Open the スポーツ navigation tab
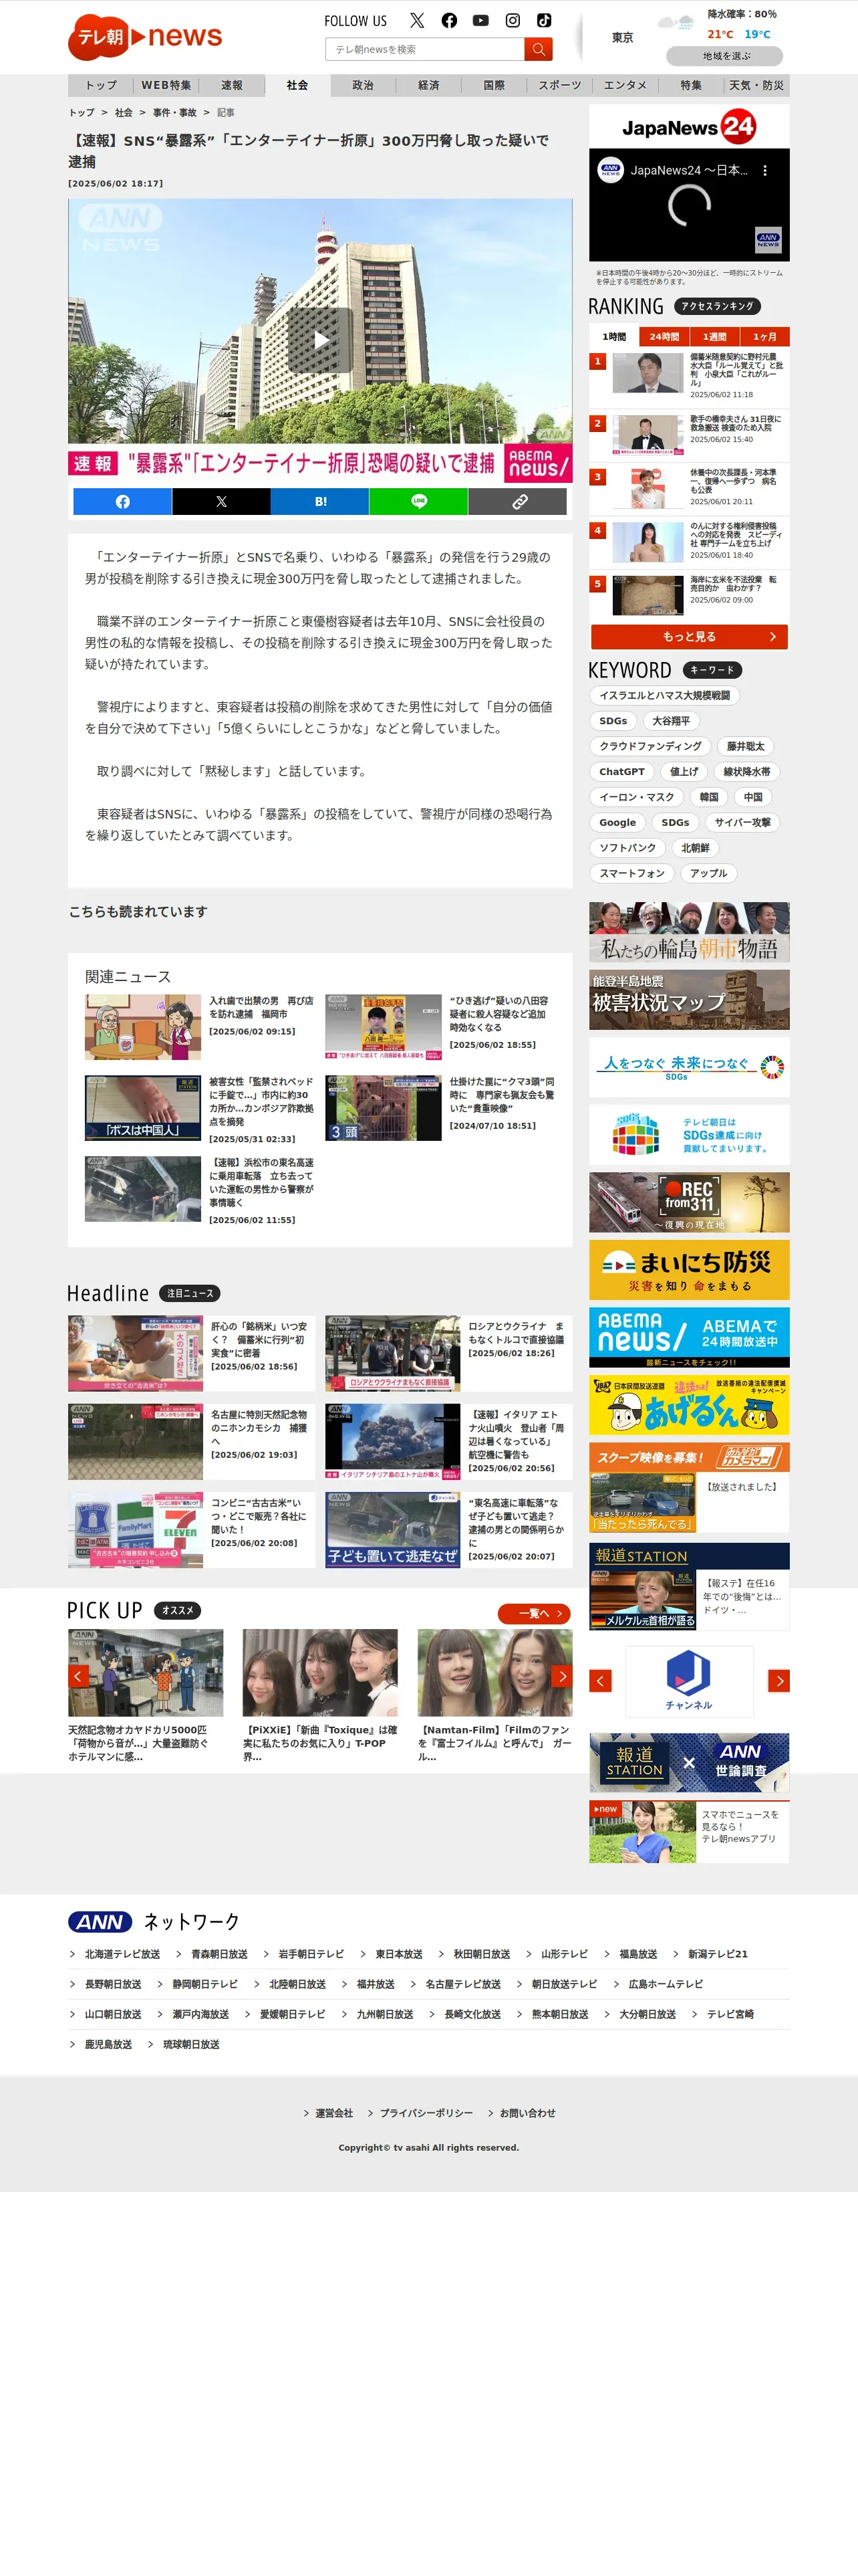 559,85
